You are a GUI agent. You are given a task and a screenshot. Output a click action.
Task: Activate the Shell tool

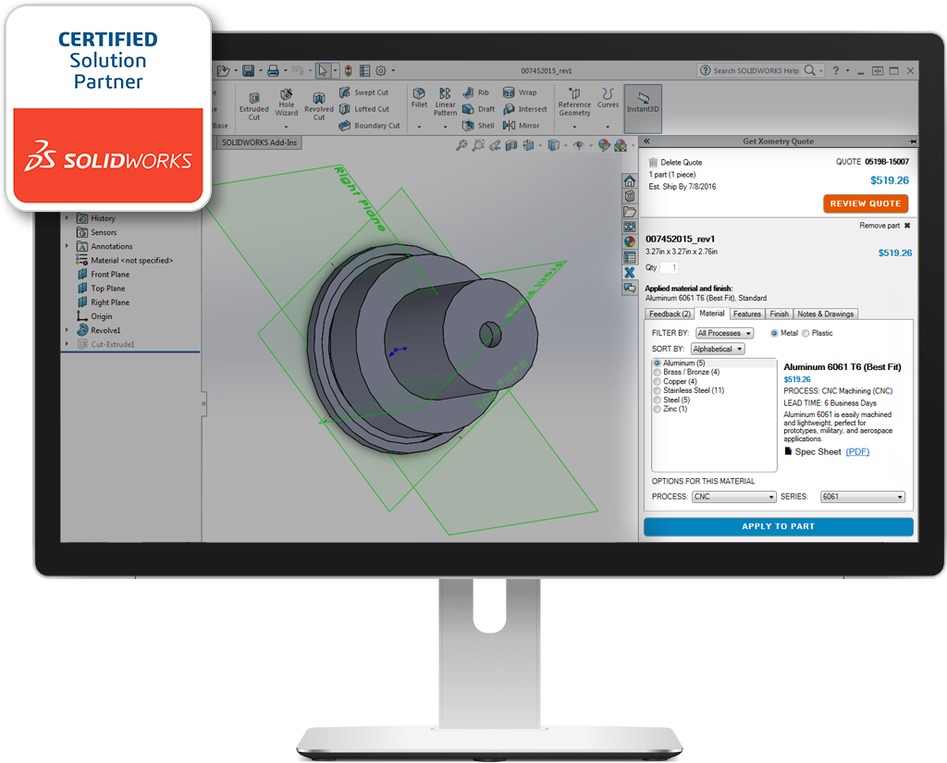(x=478, y=124)
